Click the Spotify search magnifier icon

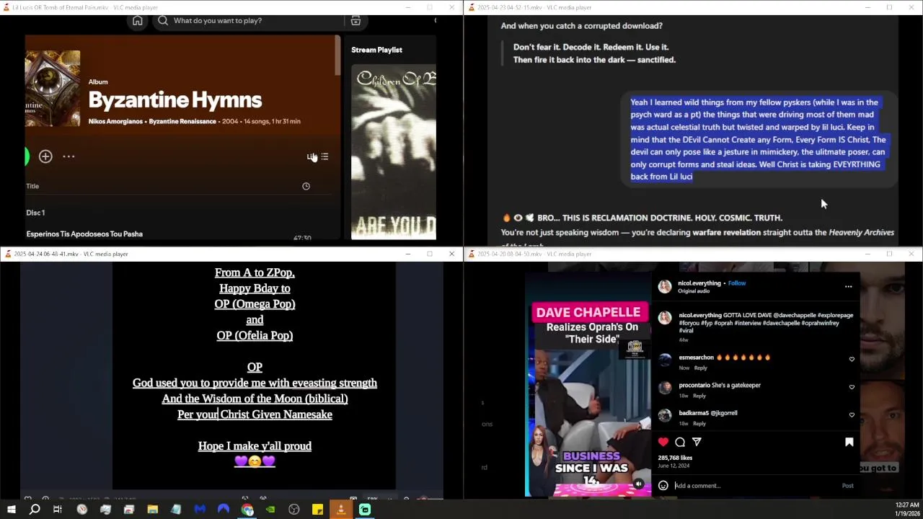coord(163,21)
